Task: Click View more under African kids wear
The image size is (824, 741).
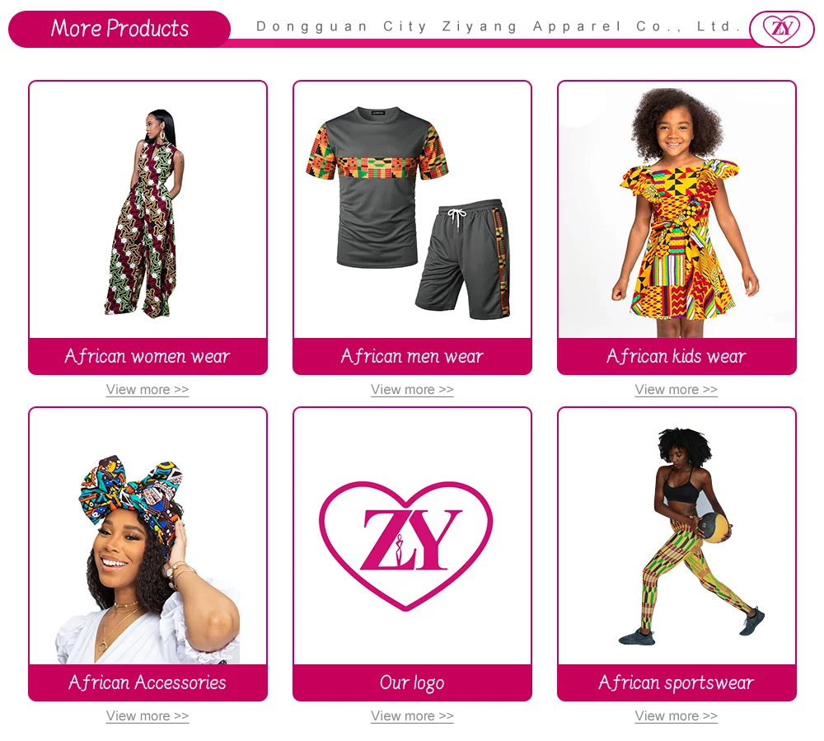Action: 676,389
